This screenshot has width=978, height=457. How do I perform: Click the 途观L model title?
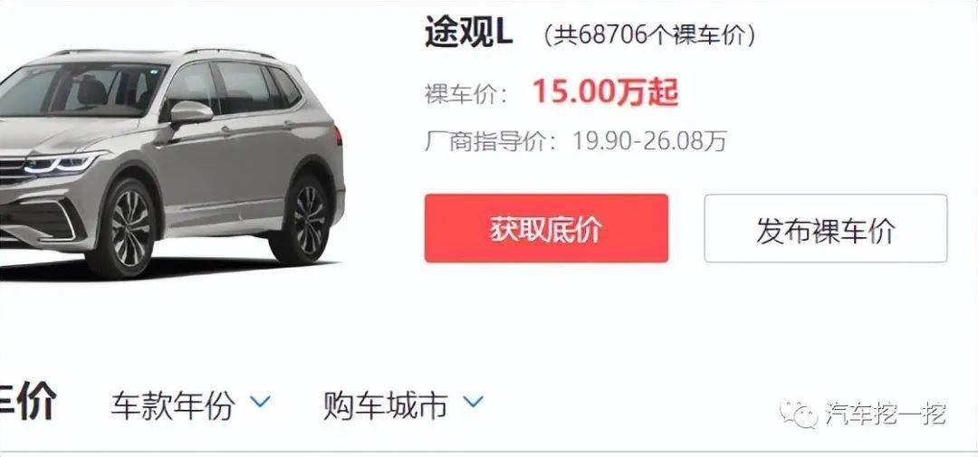[468, 31]
